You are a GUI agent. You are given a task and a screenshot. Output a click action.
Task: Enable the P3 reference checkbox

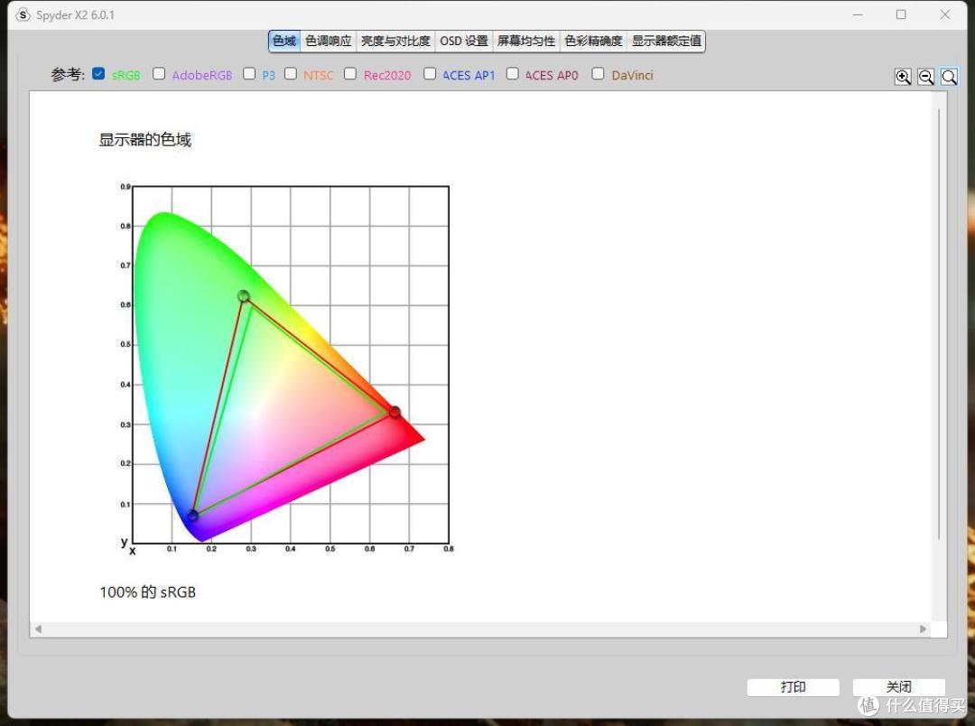249,73
